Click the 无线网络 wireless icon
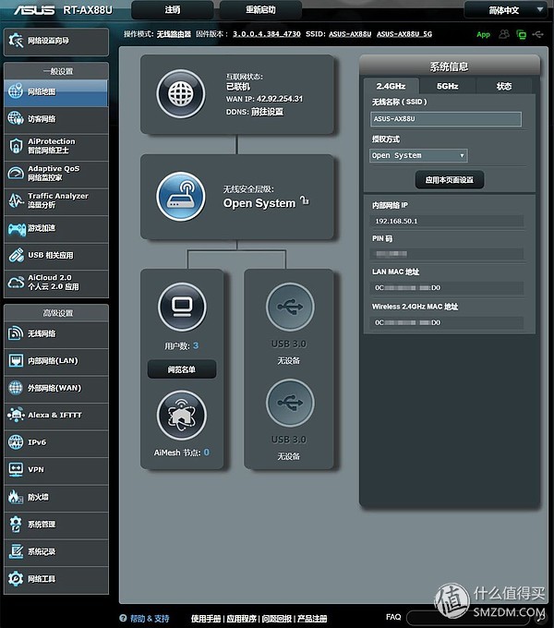 [x=16, y=333]
